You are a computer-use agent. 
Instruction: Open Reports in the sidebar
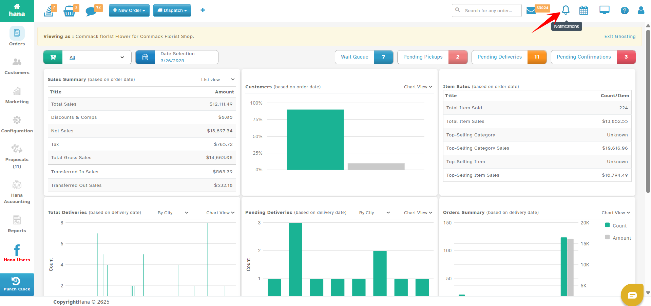(17, 224)
